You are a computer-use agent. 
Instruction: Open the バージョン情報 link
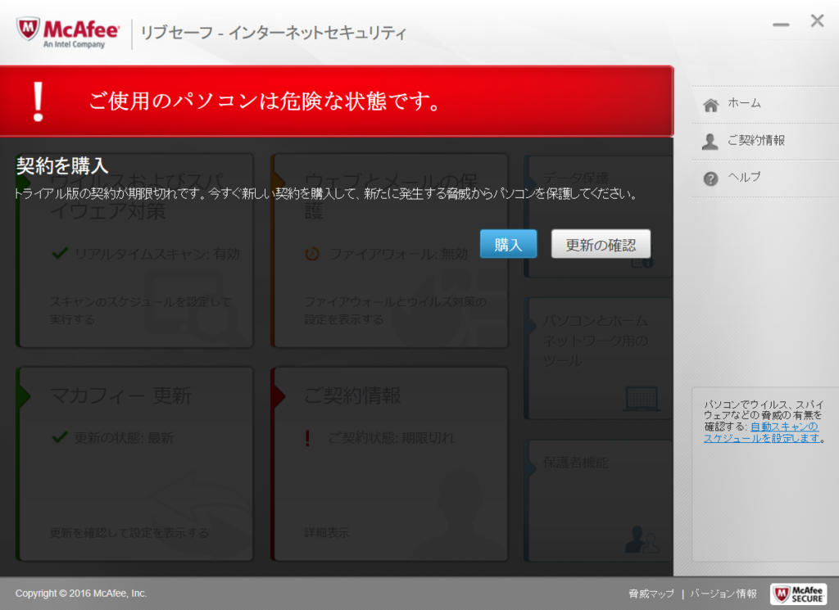(x=723, y=594)
